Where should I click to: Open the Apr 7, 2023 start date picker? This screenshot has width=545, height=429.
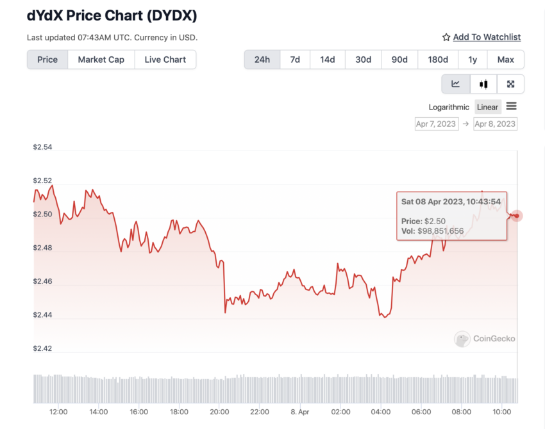click(437, 124)
